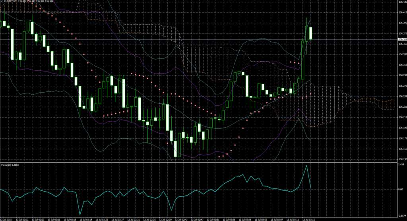This screenshot has width=407, height=221.
Task: Click the 13 Jul 02:47 time label
Action: (x=197, y=219)
